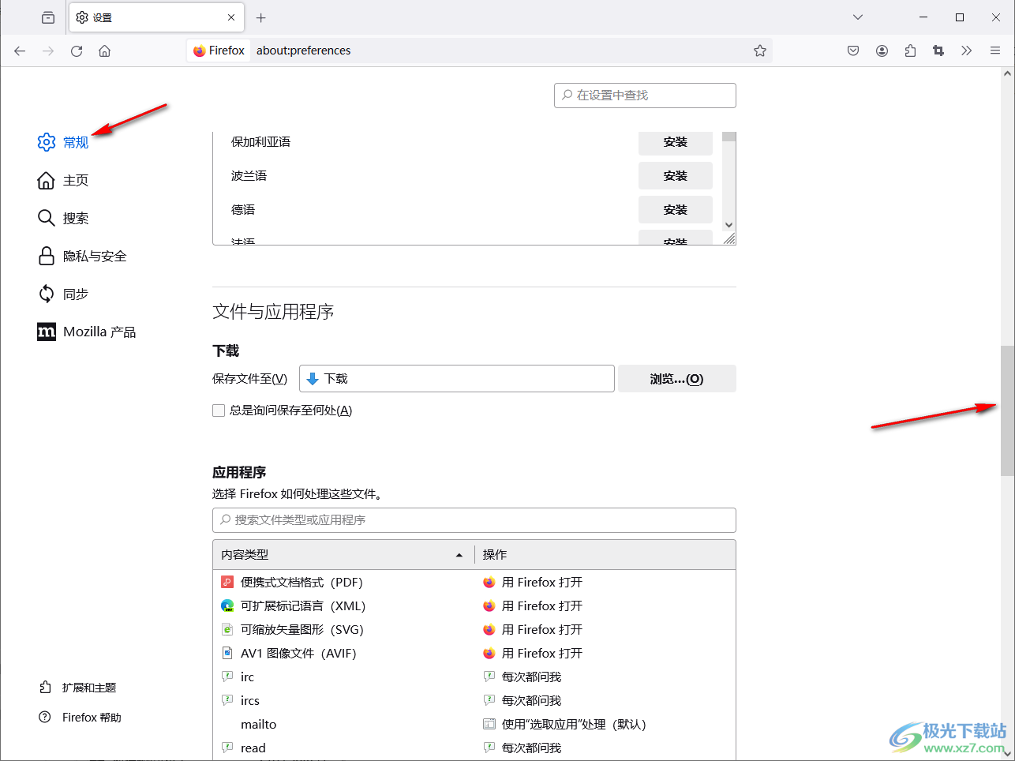
Task: Click the page scrollbar up arrow
Action: [x=1007, y=73]
